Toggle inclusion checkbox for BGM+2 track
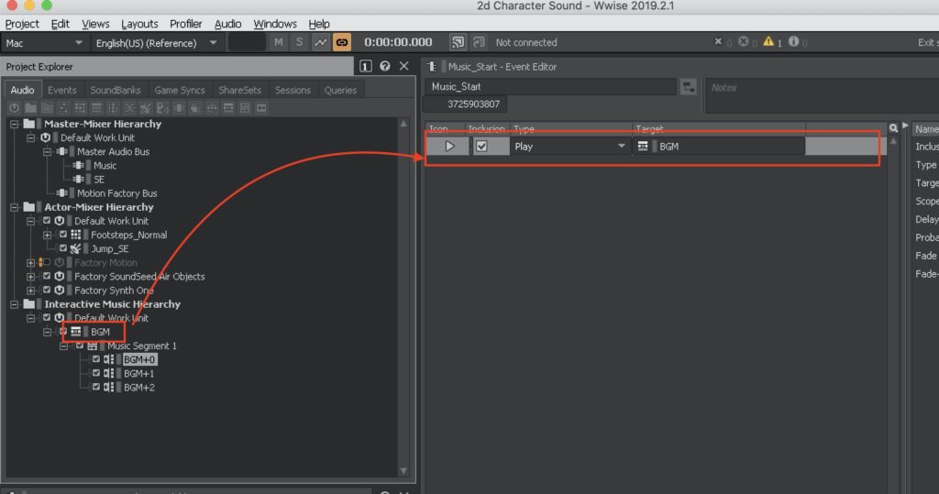The width and height of the screenshot is (939, 494). (x=95, y=387)
